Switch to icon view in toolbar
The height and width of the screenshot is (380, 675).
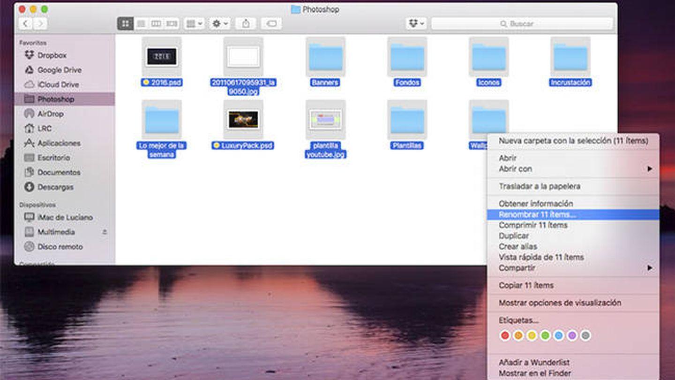pos(125,23)
